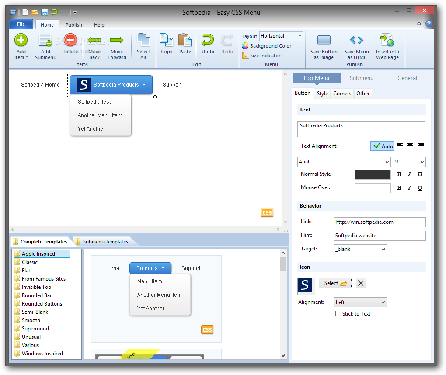Toggle bold for Mouse Over
The height and width of the screenshot is (375, 446).
tap(399, 188)
